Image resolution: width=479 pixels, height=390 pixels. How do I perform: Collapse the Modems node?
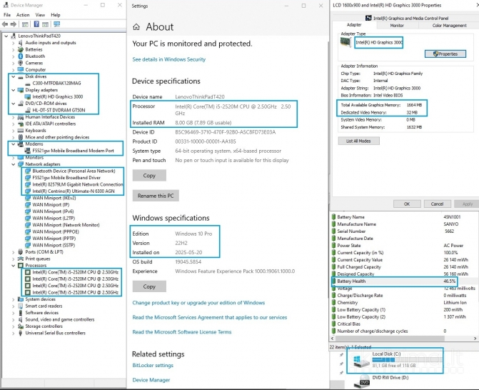[x=13, y=144]
